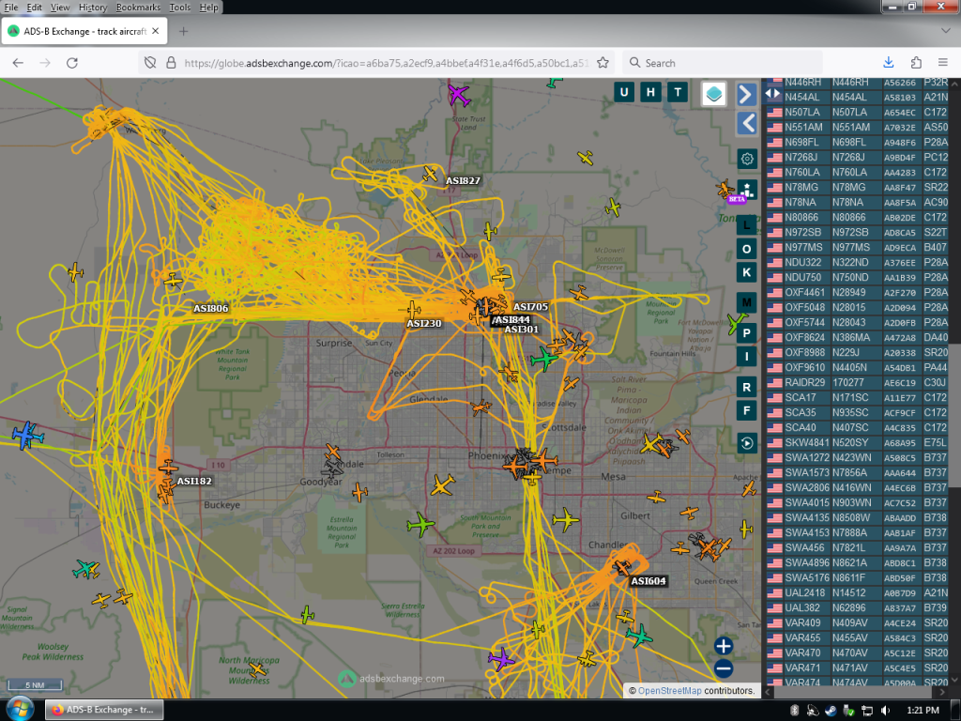Viewport: 961px width, 721px height.
Task: Open the History menu
Action: pos(93,8)
